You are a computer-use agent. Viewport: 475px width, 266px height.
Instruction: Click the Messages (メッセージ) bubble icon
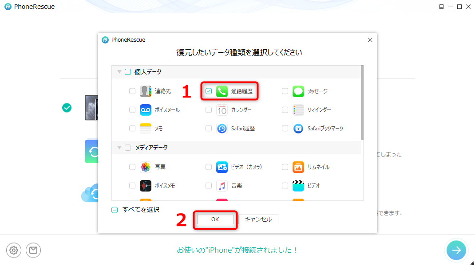[x=298, y=91]
